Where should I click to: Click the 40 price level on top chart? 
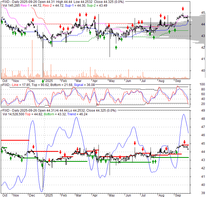[203, 71]
